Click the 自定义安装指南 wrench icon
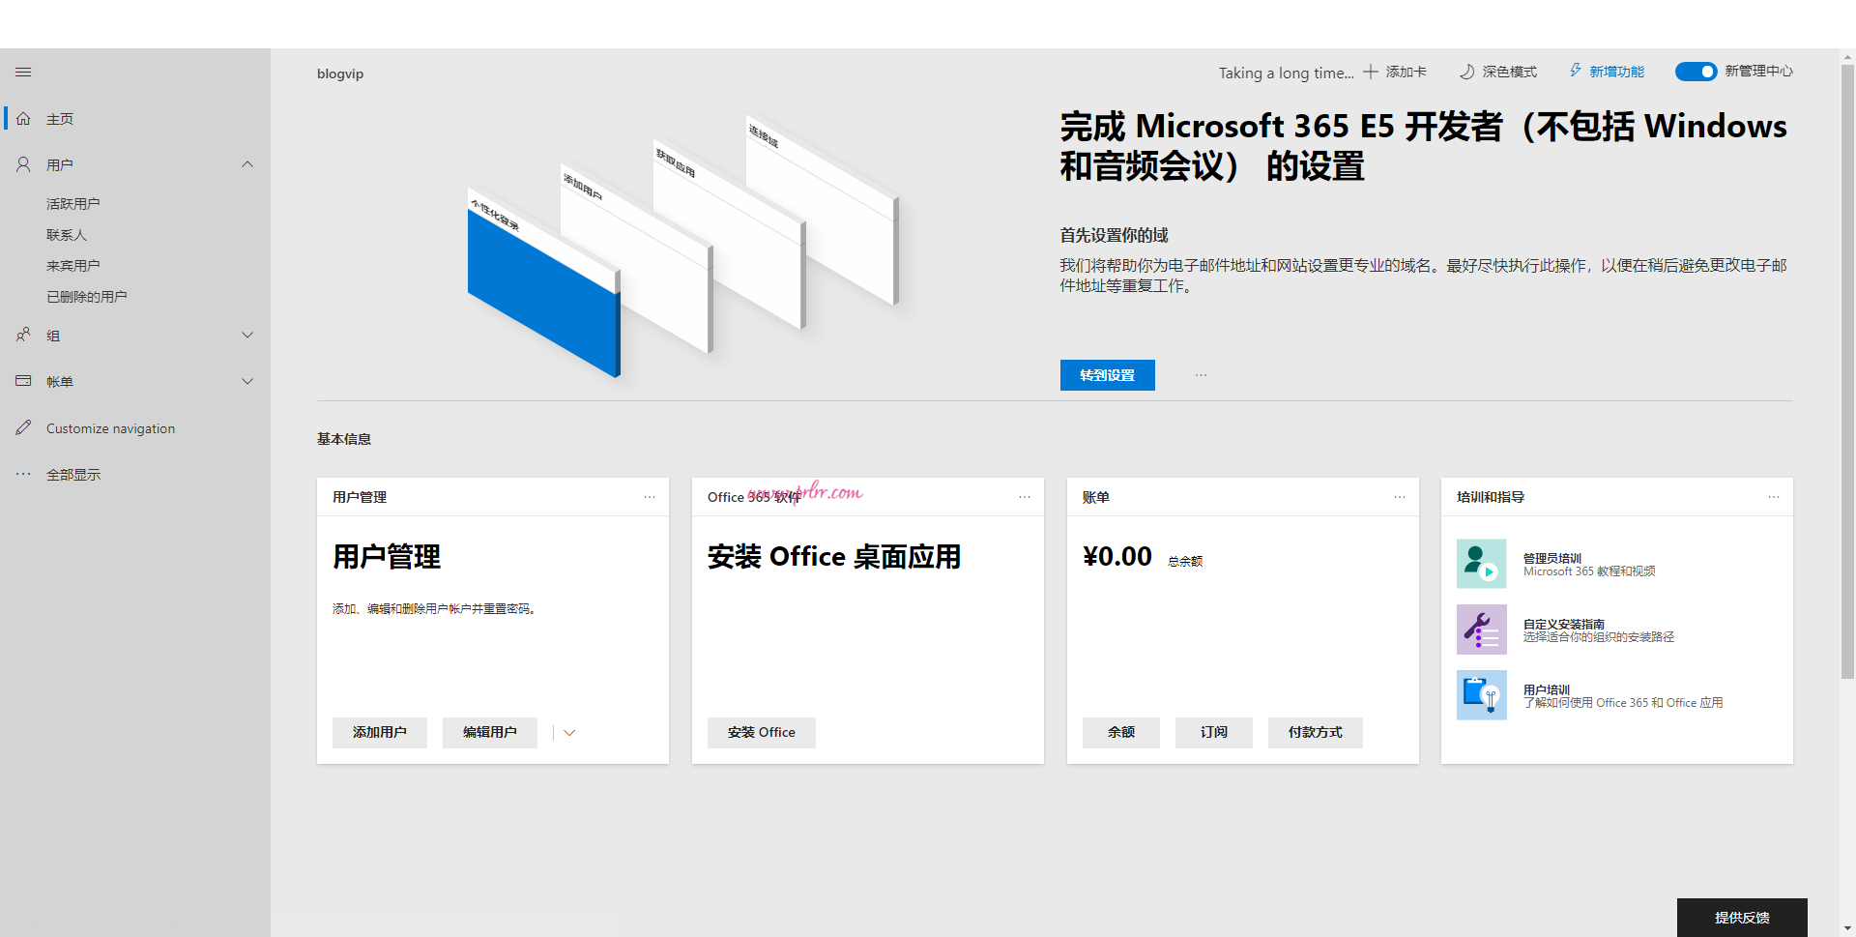 pos(1481,630)
